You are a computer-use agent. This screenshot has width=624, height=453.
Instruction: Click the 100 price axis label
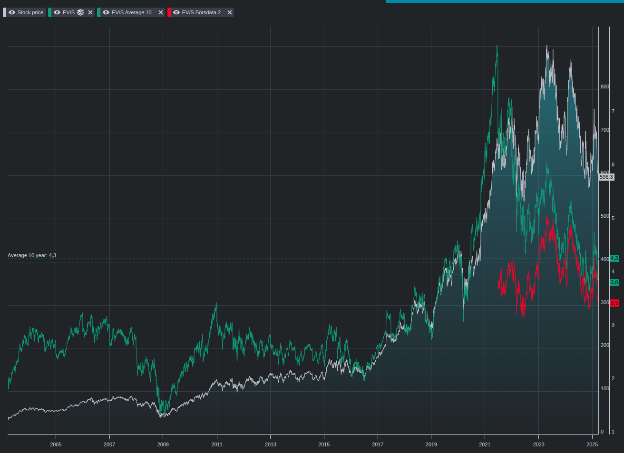[x=605, y=388]
